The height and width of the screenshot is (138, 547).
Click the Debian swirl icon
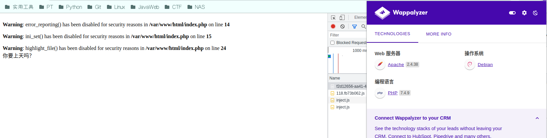click(470, 64)
